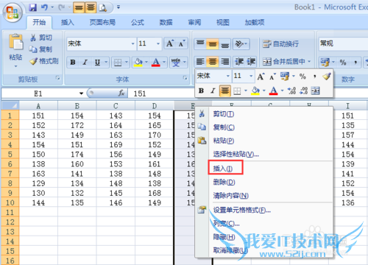Select the 数据 ribbon tab
The image size is (368, 265).
pyautogui.click(x=166, y=23)
